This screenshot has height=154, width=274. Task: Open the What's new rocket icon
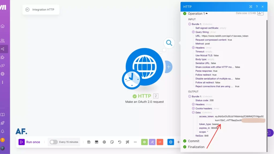click(3, 123)
